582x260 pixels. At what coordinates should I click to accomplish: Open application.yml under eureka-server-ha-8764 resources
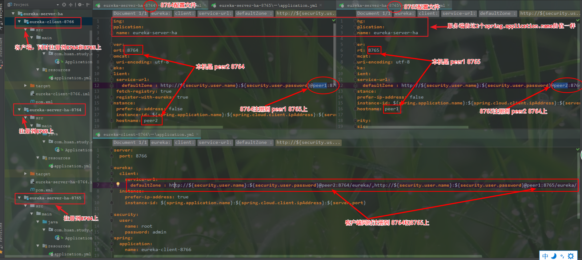click(70, 166)
